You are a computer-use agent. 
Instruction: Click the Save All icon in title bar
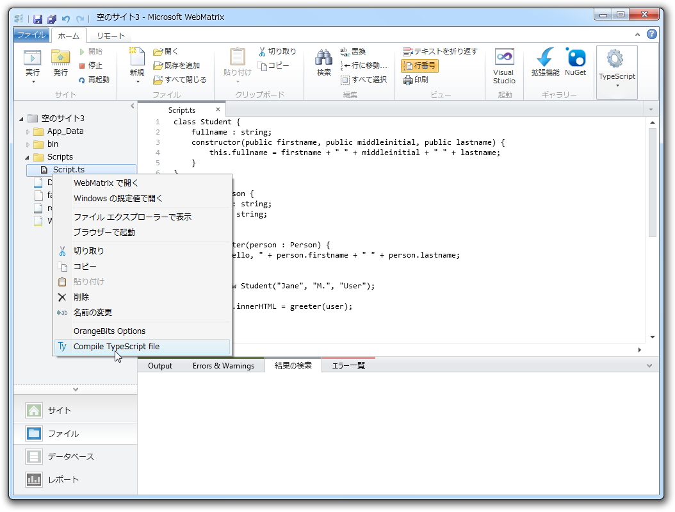coord(52,19)
